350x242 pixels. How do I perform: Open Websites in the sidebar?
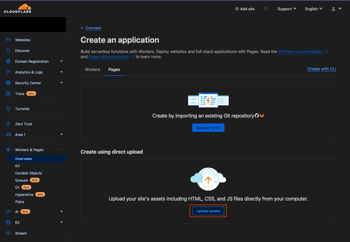pyautogui.click(x=23, y=40)
